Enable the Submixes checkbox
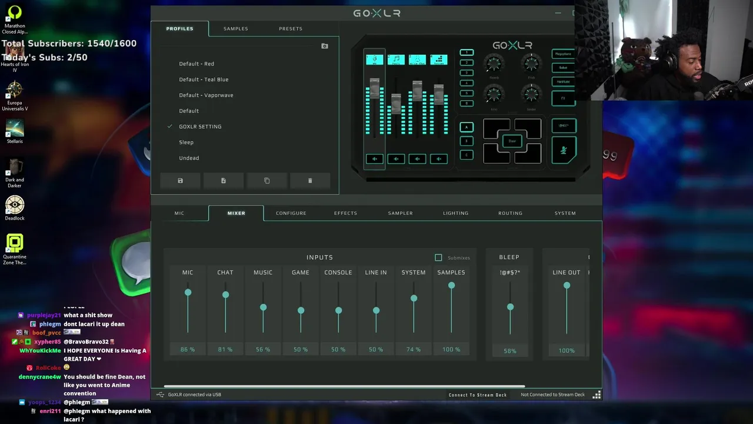Image resolution: width=753 pixels, height=424 pixels. click(x=438, y=258)
